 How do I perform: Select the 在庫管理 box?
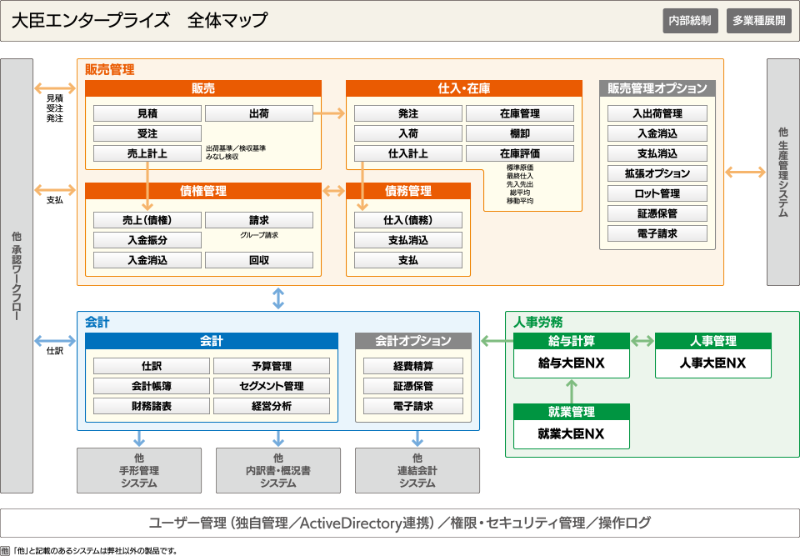[520, 113]
